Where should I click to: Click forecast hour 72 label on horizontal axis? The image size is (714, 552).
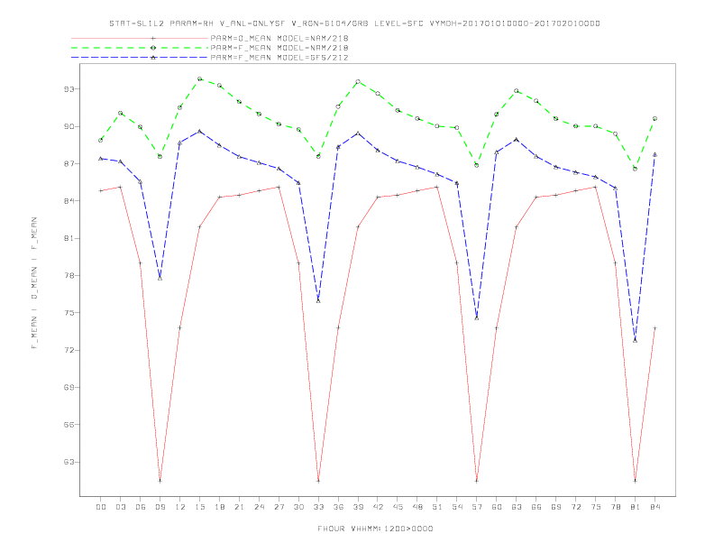575,507
